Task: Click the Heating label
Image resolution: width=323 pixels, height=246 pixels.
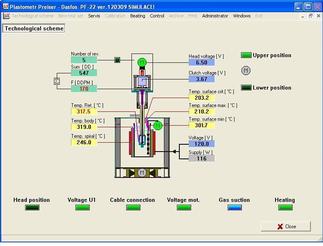Action: click(x=285, y=200)
